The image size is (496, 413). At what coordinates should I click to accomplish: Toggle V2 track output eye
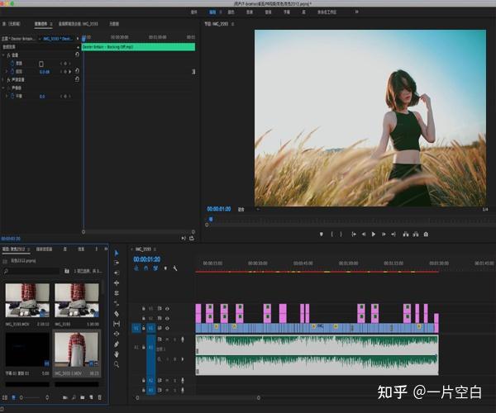(167, 318)
